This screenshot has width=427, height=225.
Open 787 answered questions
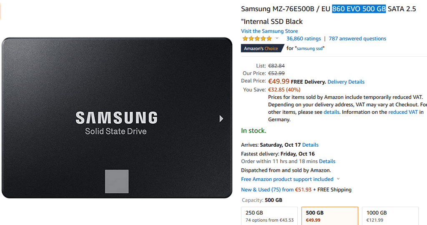coord(357,39)
